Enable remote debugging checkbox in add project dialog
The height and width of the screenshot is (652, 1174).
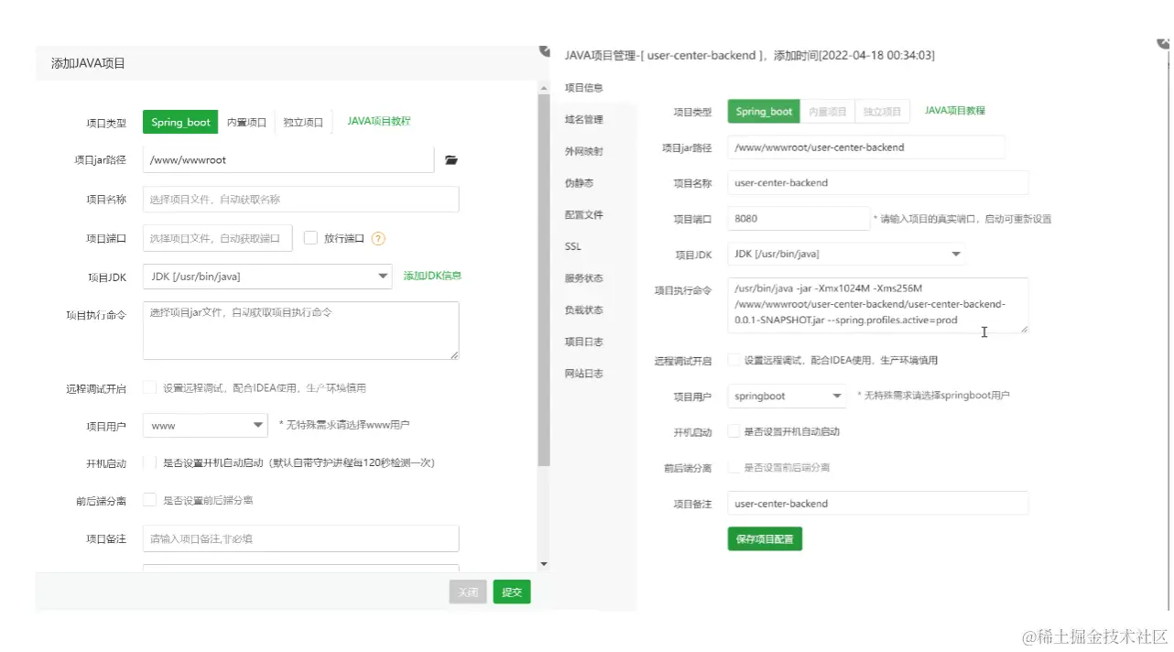pos(149,387)
